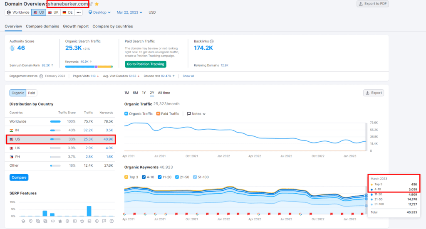Viewport: 426px width, 229px height.
Task: Switch to the Growth report tab
Action: 76,26
